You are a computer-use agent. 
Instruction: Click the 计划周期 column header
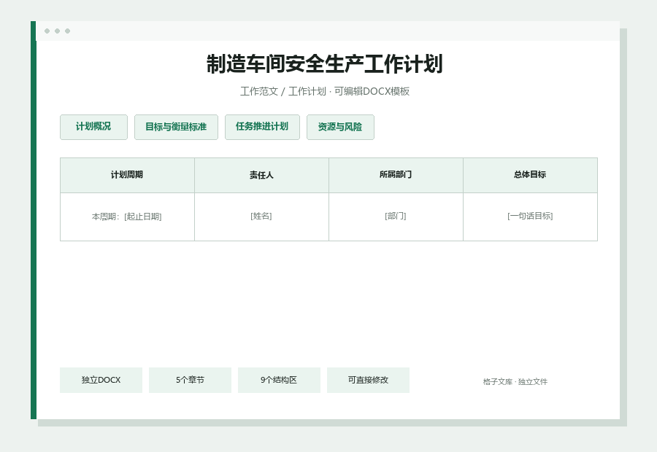point(127,175)
